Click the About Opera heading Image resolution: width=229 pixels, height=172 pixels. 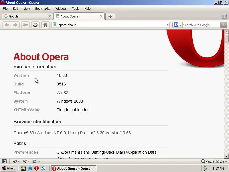41,57
